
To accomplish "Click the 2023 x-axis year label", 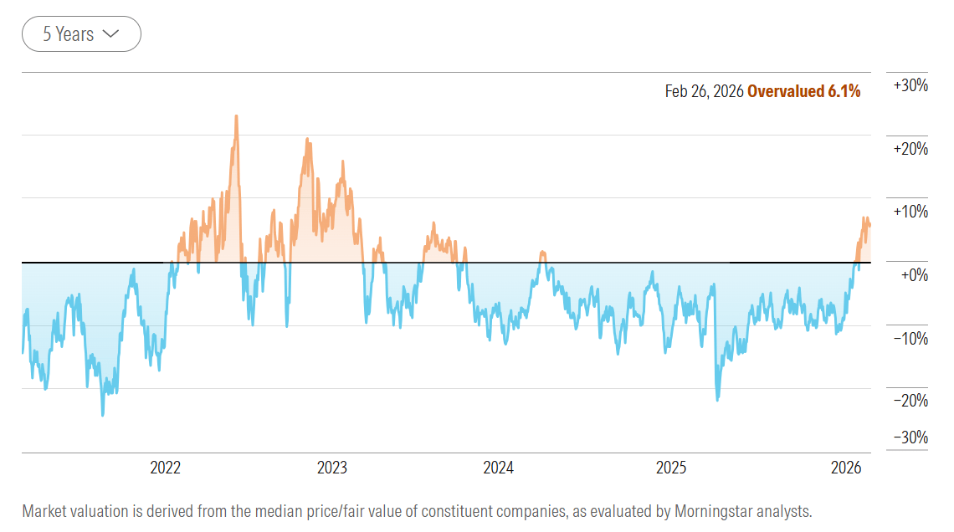I will pos(332,468).
